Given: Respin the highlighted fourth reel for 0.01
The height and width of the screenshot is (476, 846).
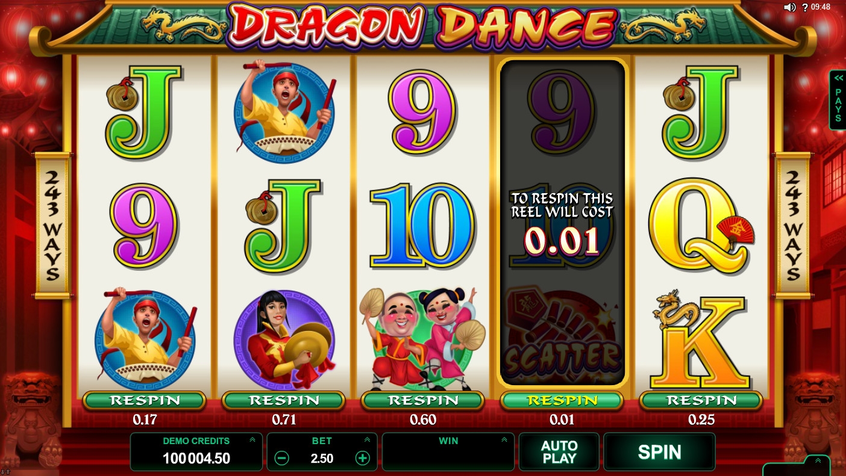Looking at the screenshot, I should click(562, 400).
